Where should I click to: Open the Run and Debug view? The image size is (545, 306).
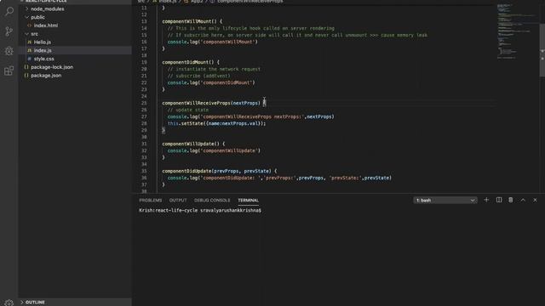(9, 51)
